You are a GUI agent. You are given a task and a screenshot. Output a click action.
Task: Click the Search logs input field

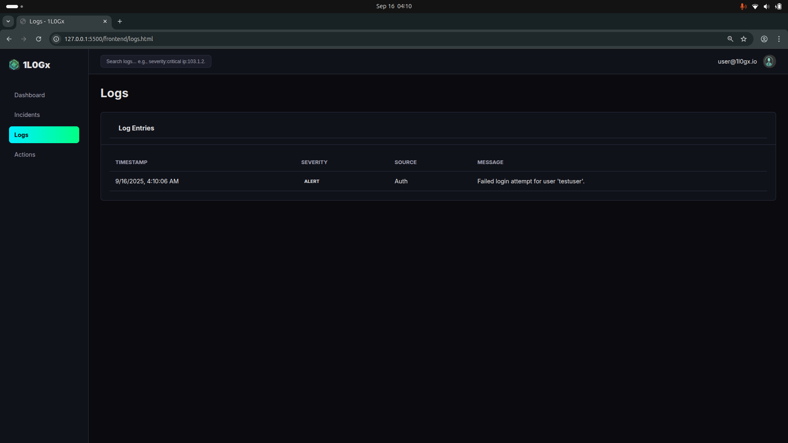tap(156, 62)
